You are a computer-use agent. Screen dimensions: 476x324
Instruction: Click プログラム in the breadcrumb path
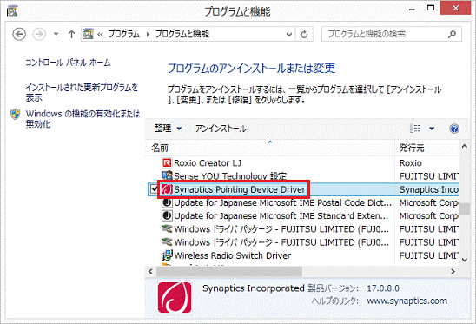pos(124,34)
